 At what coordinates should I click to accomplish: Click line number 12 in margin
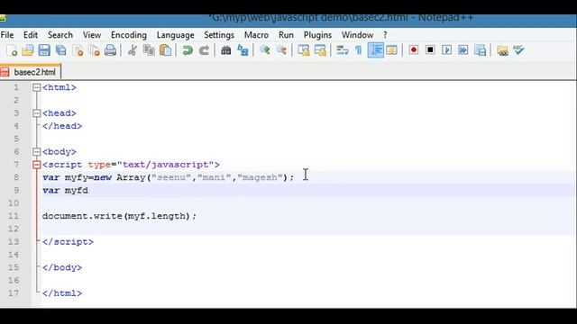coord(14,229)
